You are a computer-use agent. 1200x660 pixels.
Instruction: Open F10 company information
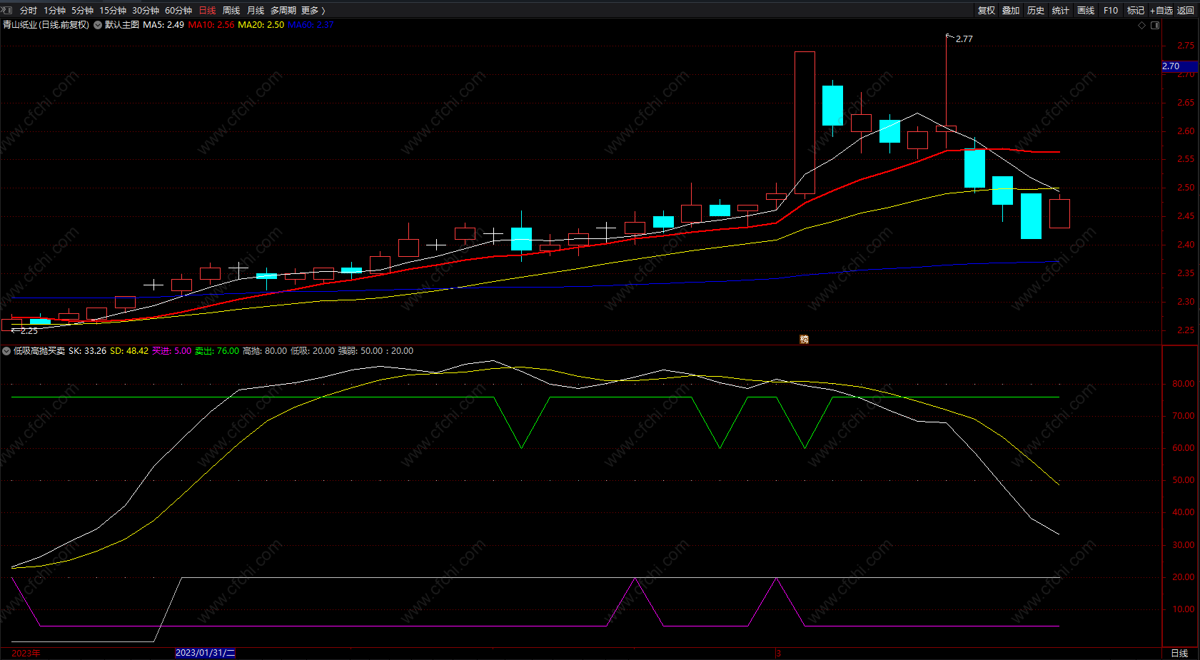pyautogui.click(x=1110, y=10)
